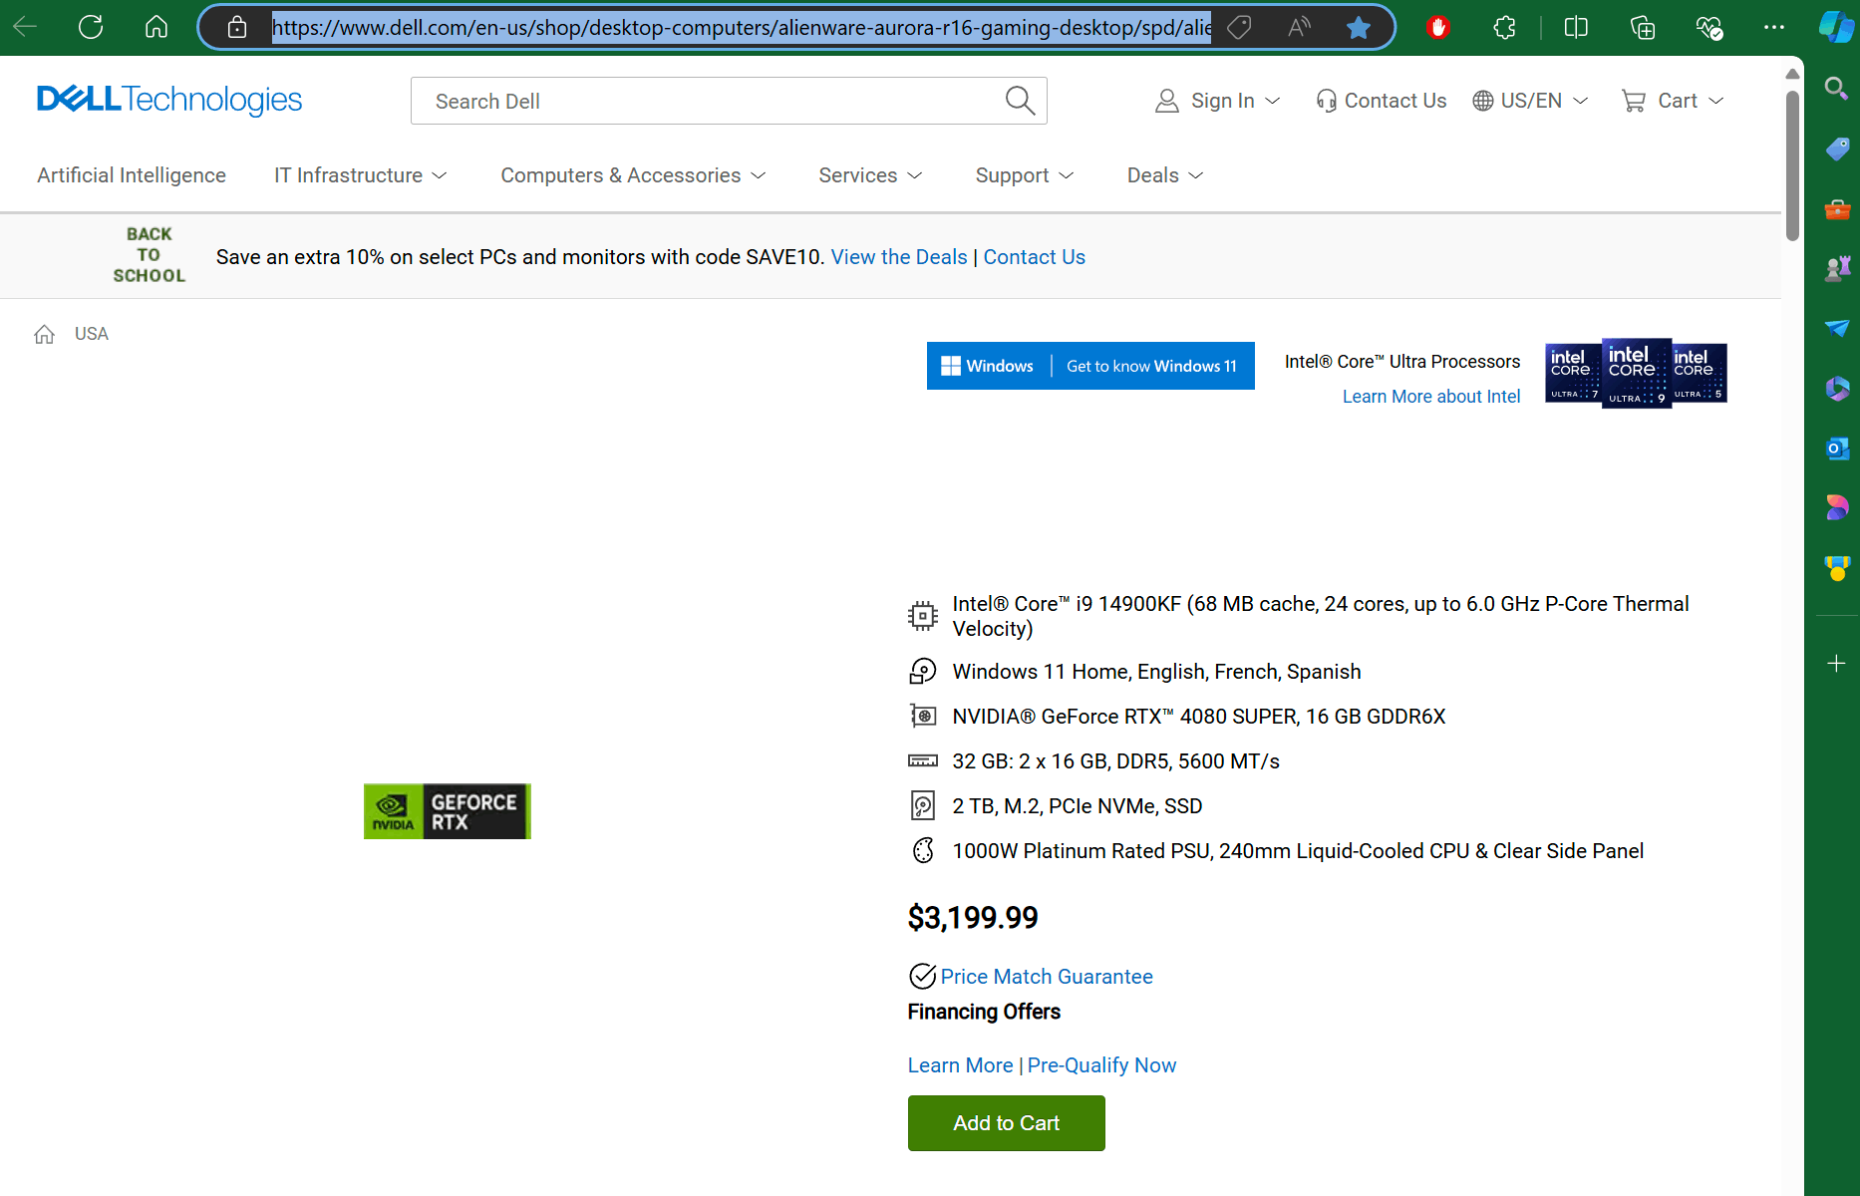
Task: Open sidebar Drop paper-plane icon
Action: click(x=1837, y=328)
